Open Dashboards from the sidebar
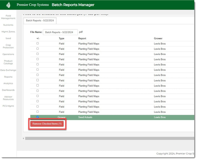This screenshot has height=160, width=197. (8, 90)
